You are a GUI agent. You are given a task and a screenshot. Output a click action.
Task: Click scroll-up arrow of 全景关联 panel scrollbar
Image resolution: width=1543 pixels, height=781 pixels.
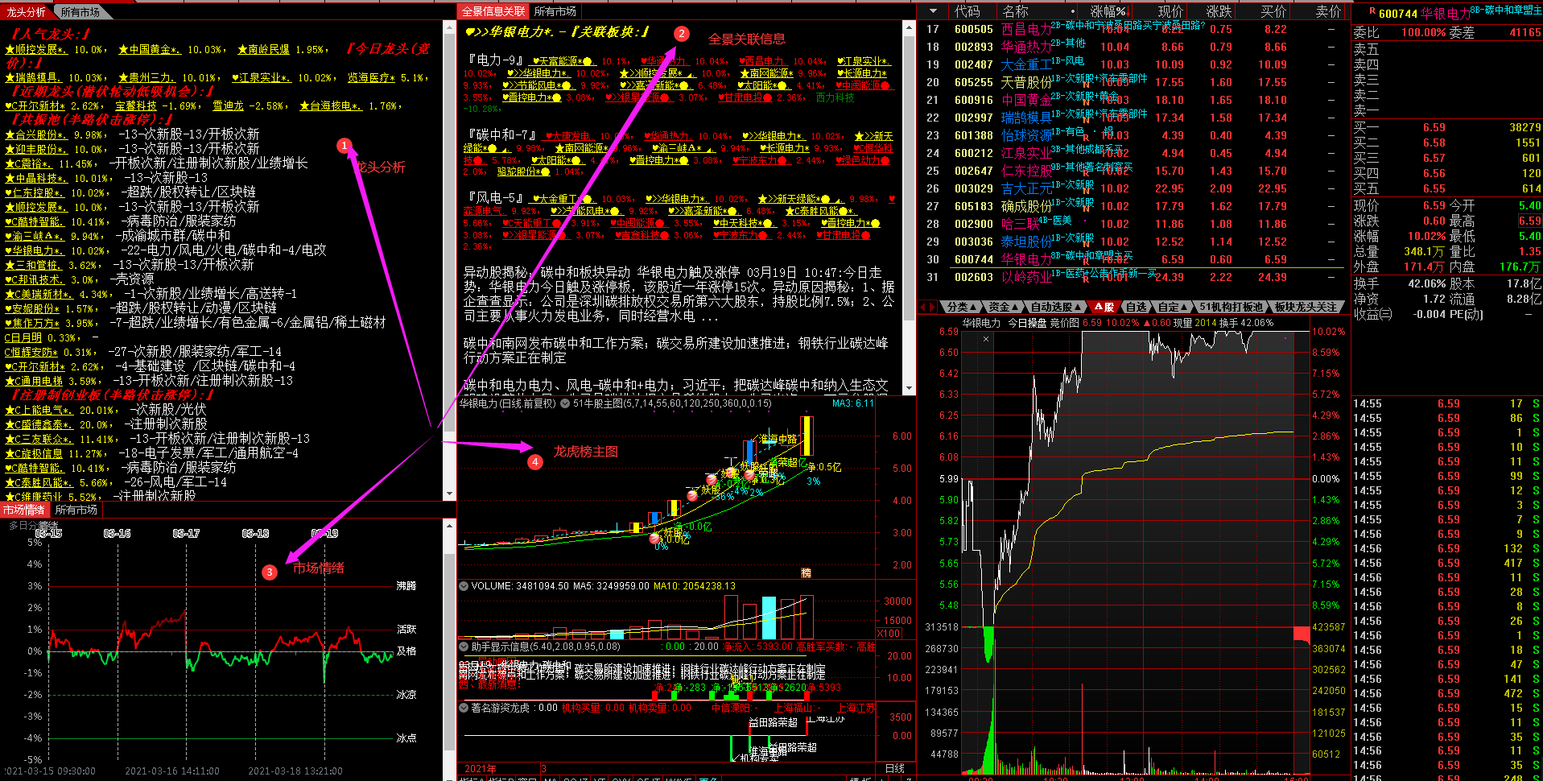click(910, 28)
